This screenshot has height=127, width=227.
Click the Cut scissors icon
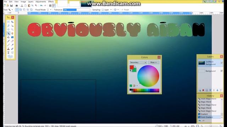22,6
